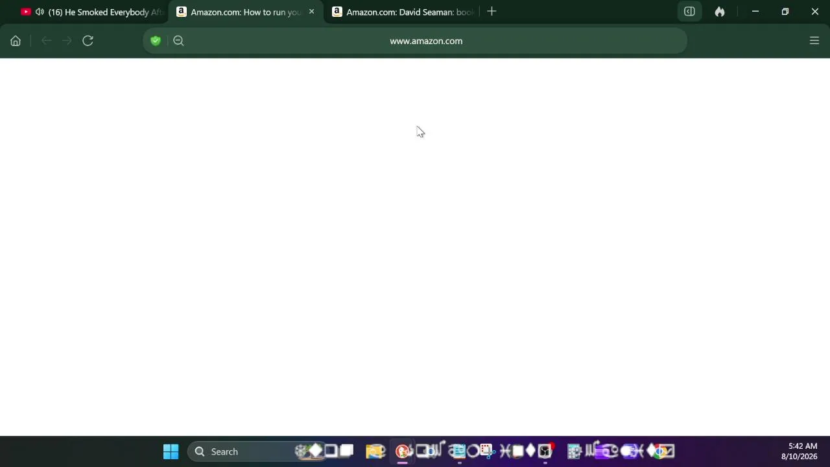
Task: Open the browser hamburger menu
Action: tap(814, 41)
